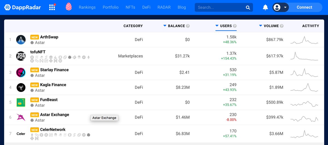Click the NEW badge beside Starlay Finance
Screen dimensions: 328x145
tap(34, 70)
